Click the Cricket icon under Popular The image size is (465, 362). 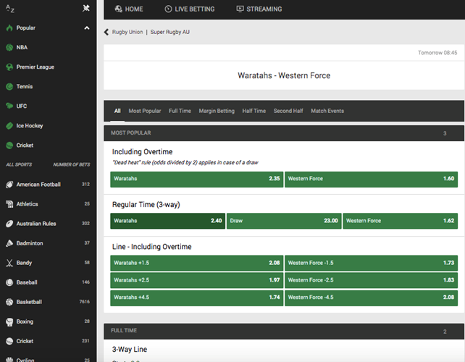pyautogui.click(x=9, y=146)
